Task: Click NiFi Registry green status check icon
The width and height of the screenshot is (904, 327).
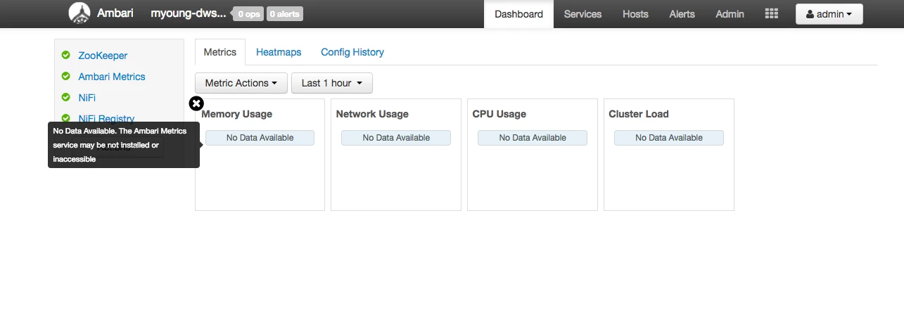Action: tap(66, 118)
